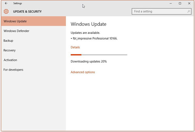The image size is (195, 132).
Task: Maximize the Settings window
Action: click(x=180, y=4)
